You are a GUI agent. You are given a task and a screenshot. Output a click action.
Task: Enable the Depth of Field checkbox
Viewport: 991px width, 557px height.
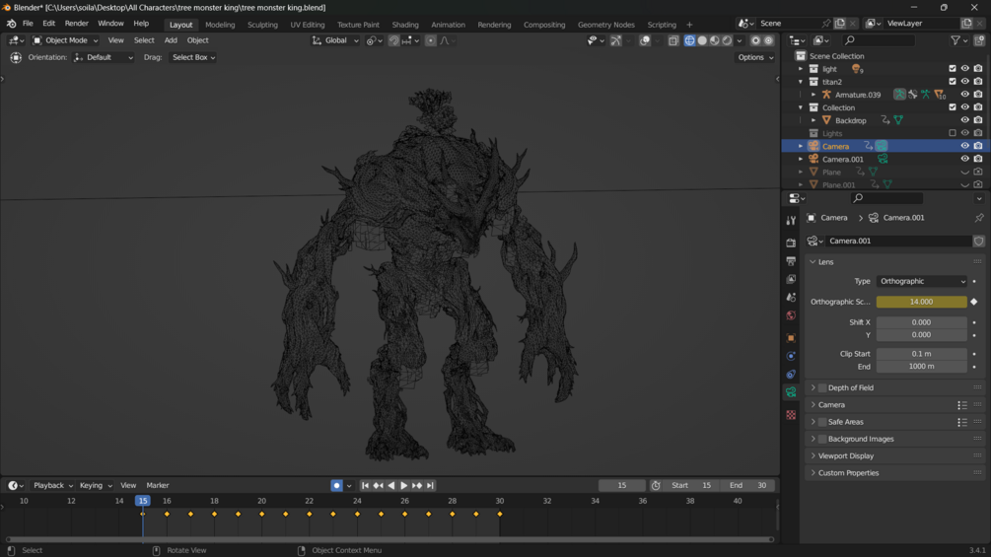point(822,388)
